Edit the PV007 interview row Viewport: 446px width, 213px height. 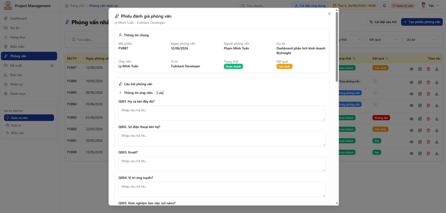(x=420, y=69)
